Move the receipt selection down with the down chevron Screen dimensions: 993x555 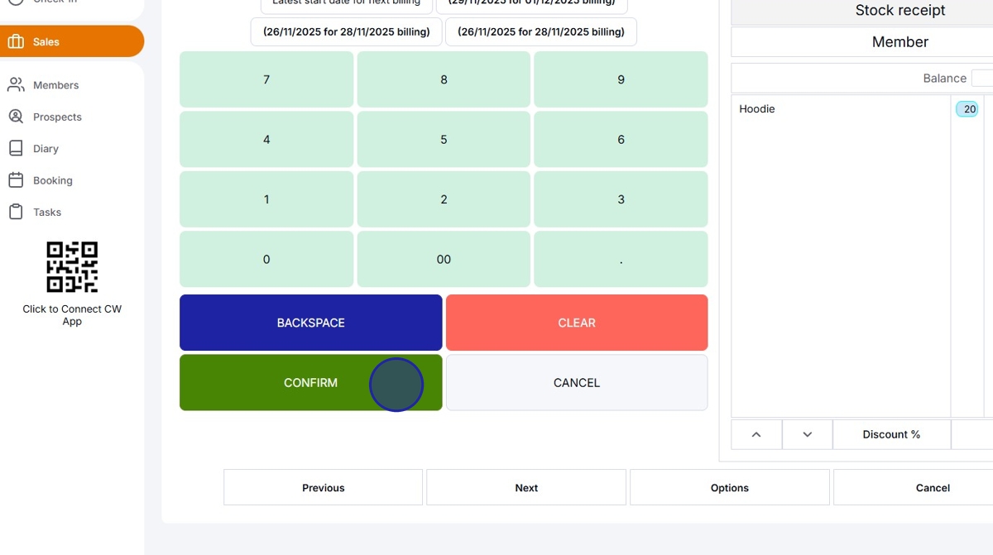[x=808, y=434]
